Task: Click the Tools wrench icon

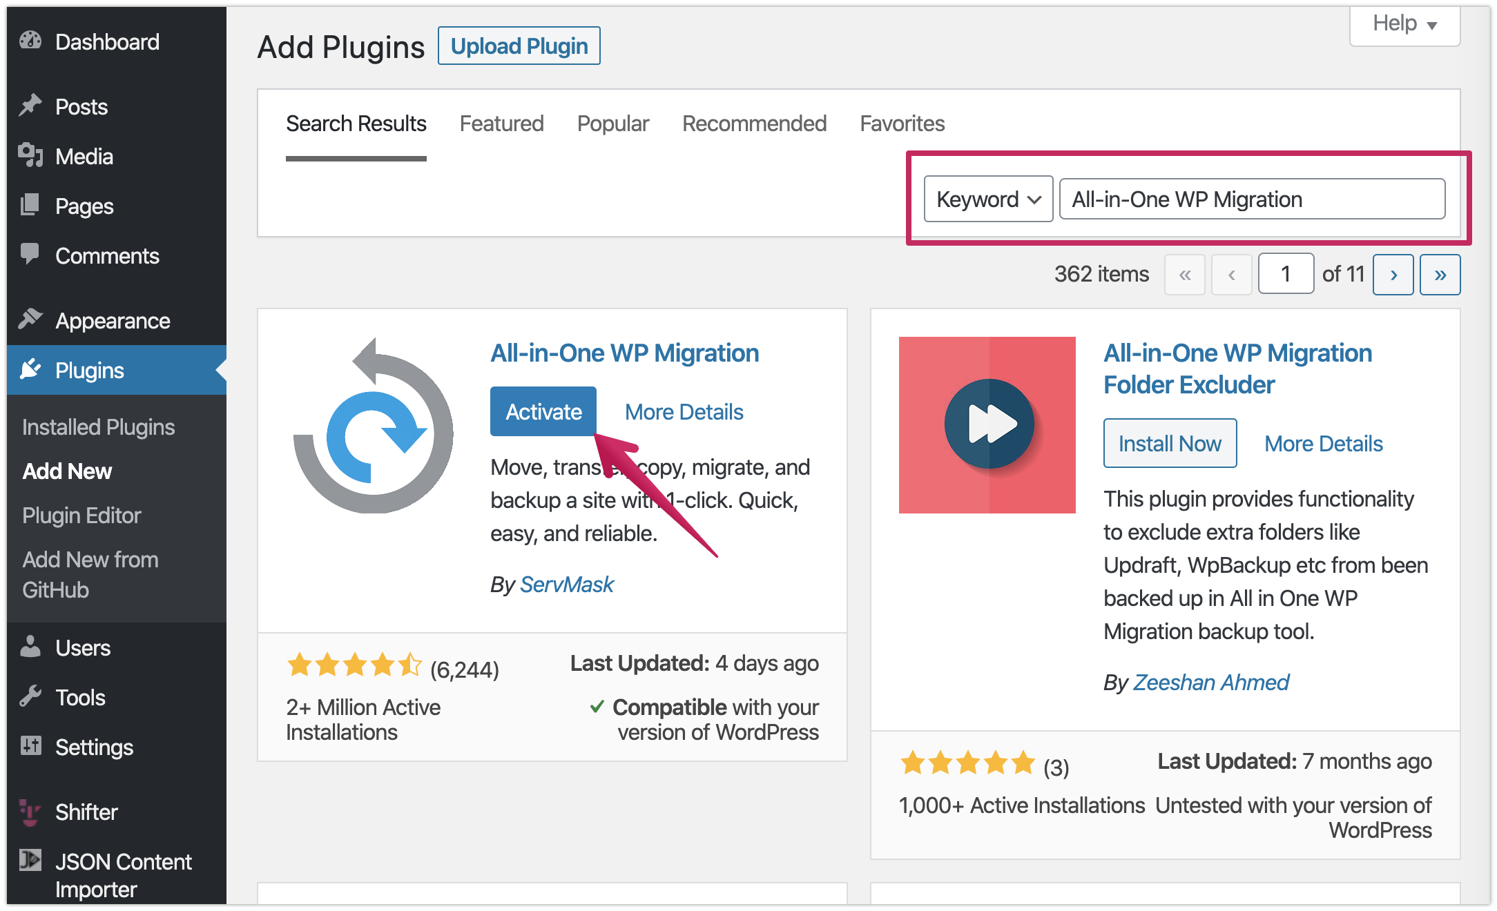Action: click(30, 696)
